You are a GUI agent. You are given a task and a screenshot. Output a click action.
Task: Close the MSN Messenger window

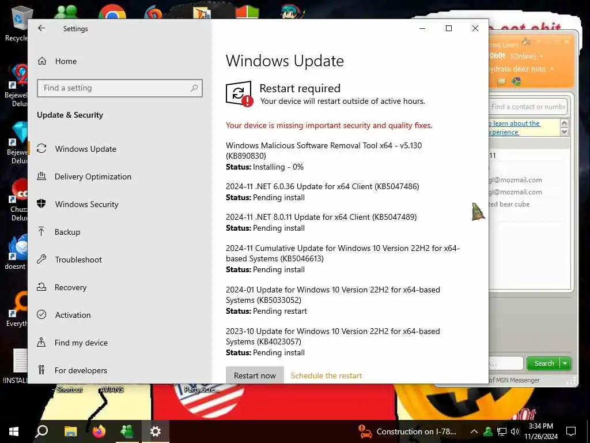(x=567, y=42)
